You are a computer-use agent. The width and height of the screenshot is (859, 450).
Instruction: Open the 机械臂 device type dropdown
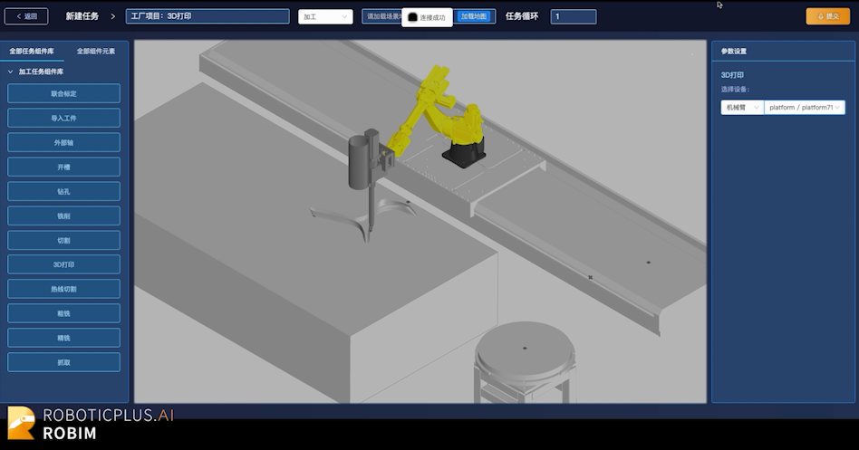click(x=741, y=107)
